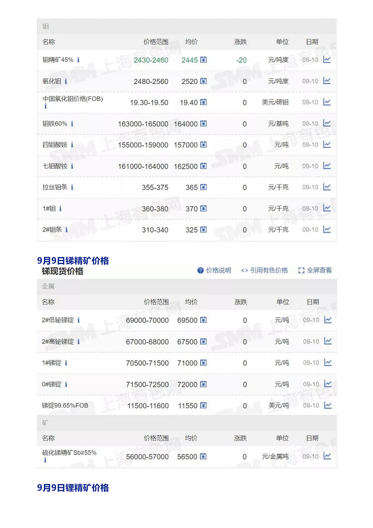
Task: Click the yen icon beside 1#锑锭 average 71000
Action: [204, 363]
